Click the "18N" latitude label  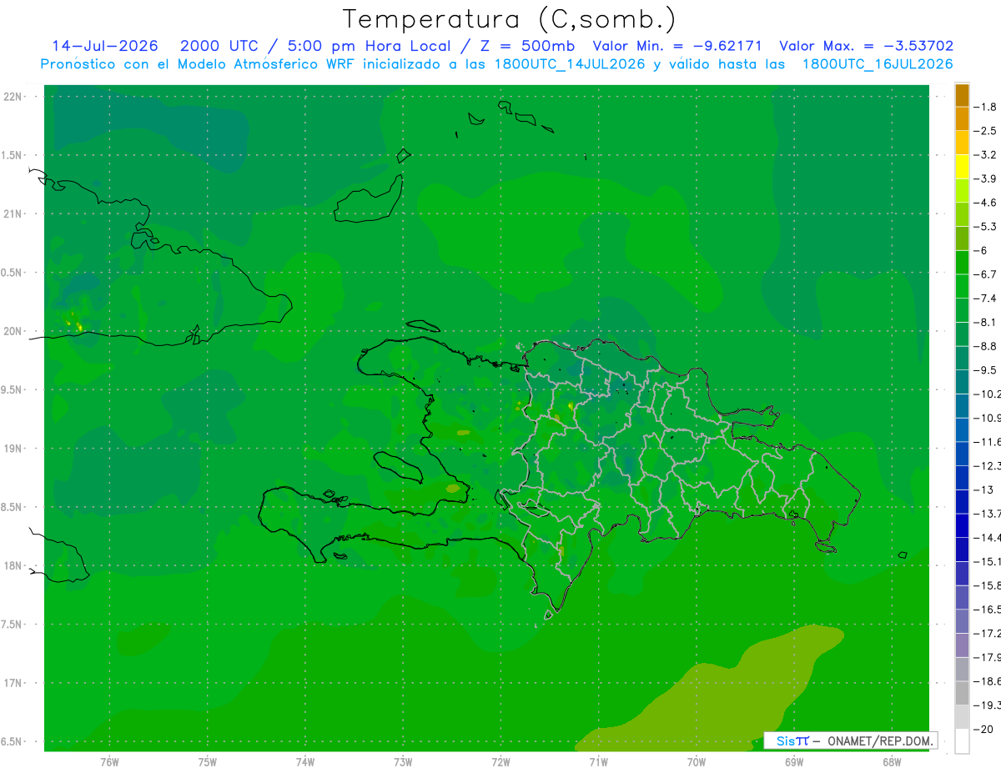click(13, 566)
